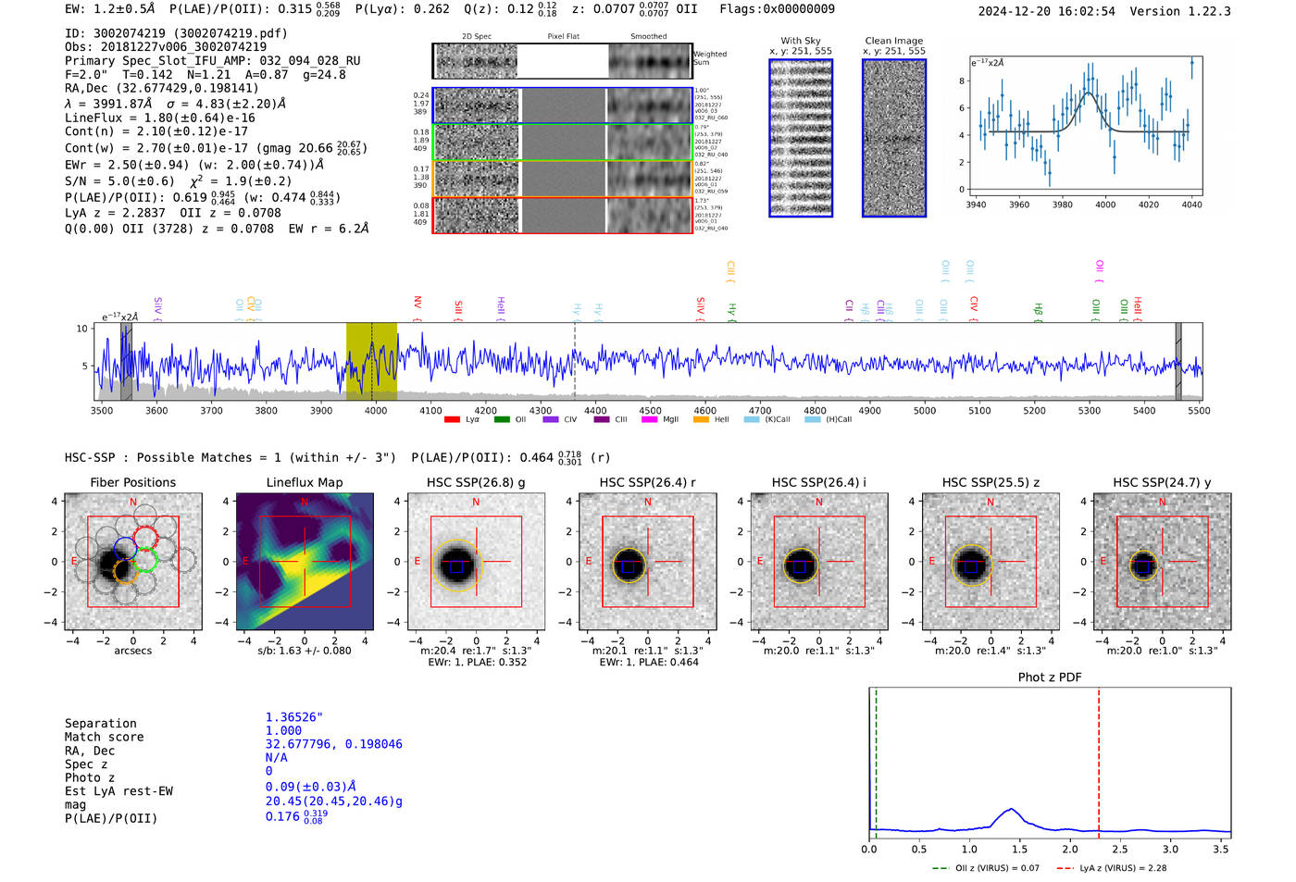Viewport: 1296px width, 882px height.
Task: Click the LyA z (VIRUS) = 2.28 legend entry
Action: pos(1111,868)
